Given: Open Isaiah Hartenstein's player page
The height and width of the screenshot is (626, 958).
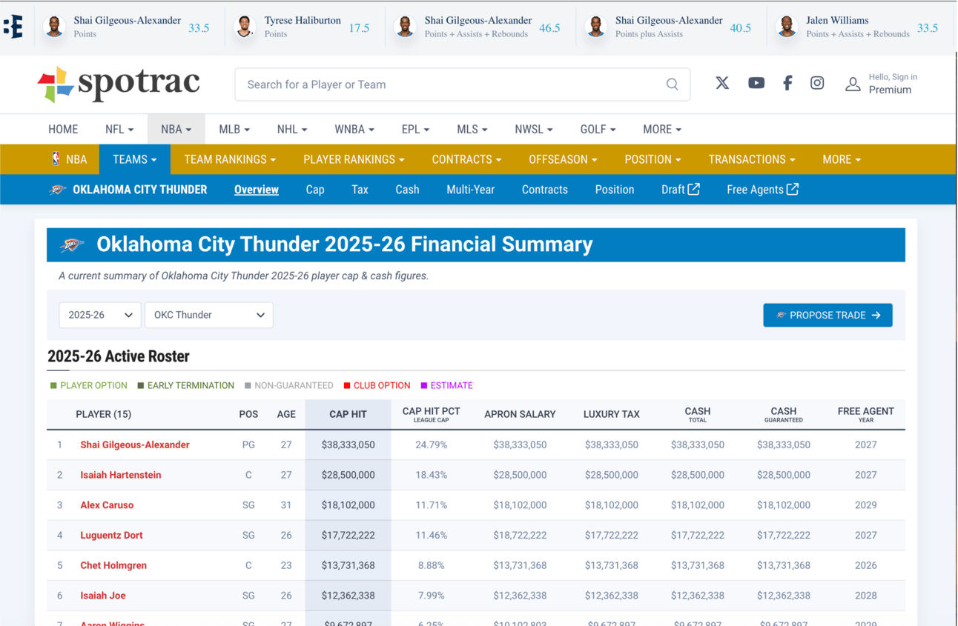Looking at the screenshot, I should [x=121, y=475].
